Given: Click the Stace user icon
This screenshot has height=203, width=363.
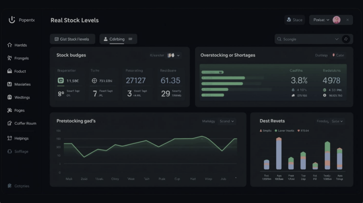Looking at the screenshot, I should click(289, 20).
